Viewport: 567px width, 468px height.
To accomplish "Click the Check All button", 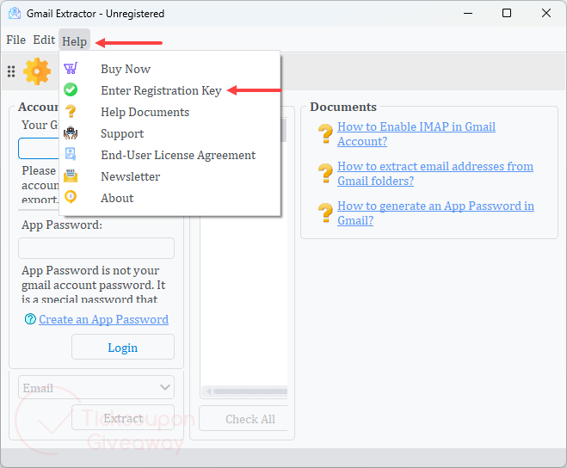I will (243, 418).
